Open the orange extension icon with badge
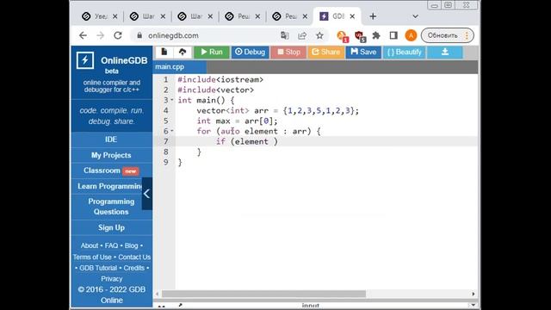Image resolution: width=551 pixels, height=310 pixels. pos(342,36)
